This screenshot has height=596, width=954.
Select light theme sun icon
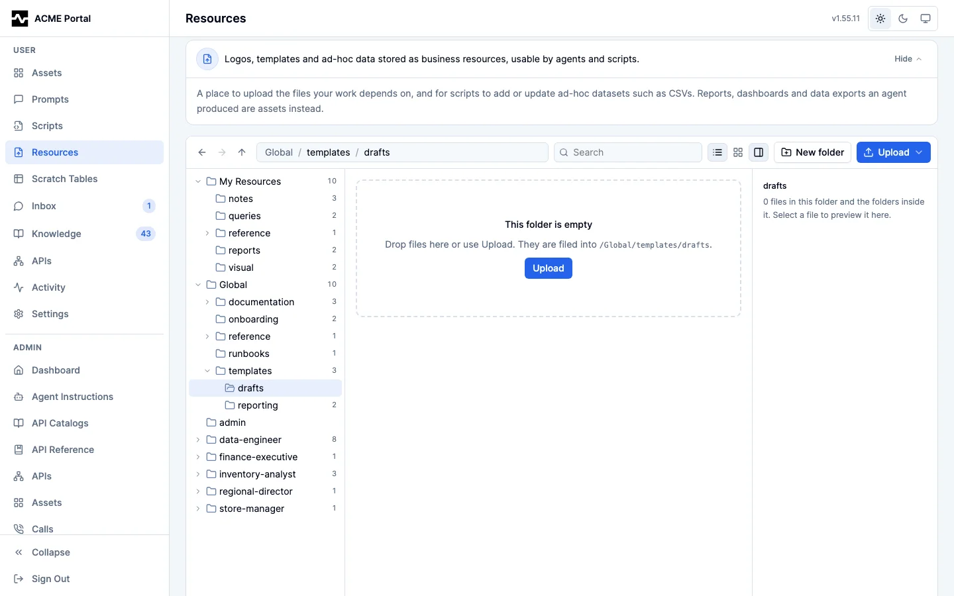[880, 19]
